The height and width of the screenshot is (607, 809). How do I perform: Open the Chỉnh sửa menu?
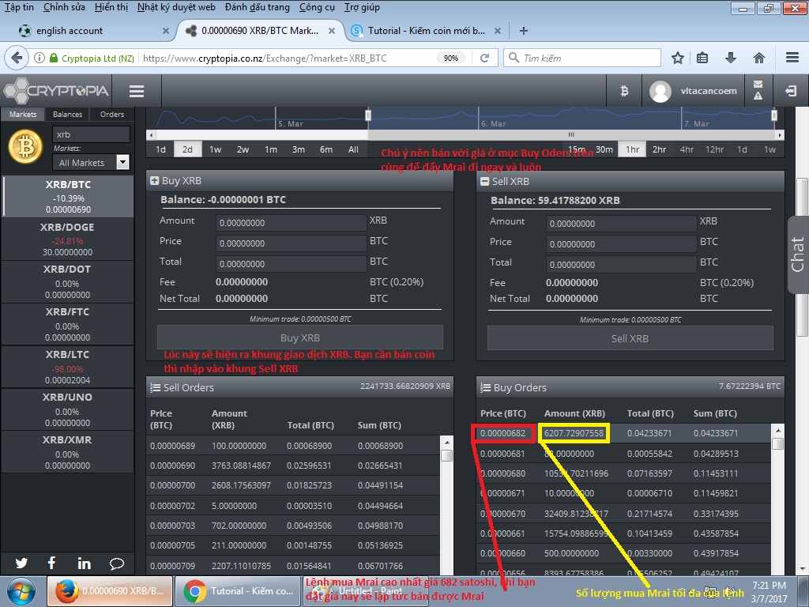click(x=64, y=7)
